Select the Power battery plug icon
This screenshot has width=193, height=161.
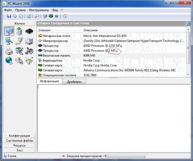click(19, 61)
